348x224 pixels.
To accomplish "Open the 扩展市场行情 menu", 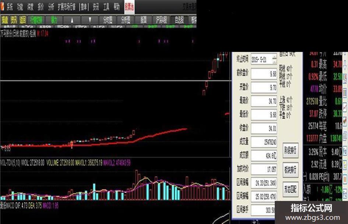I will [x=67, y=7].
